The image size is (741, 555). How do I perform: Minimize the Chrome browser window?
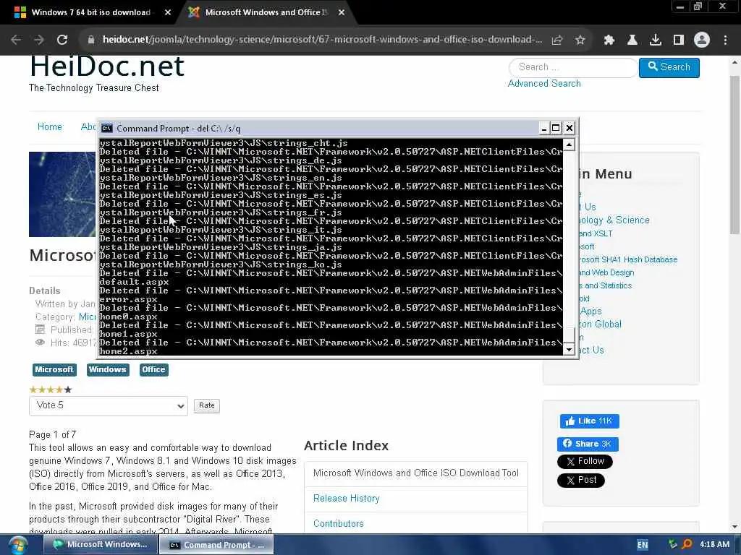(680, 7)
